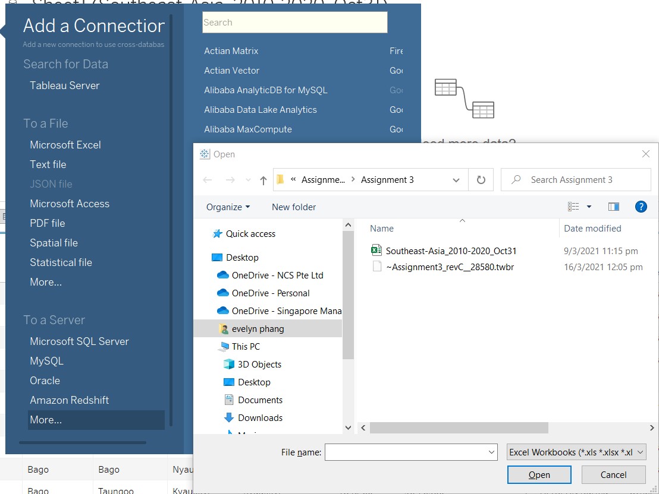
Task: Choose Microsoft Excel connector
Action: click(x=65, y=145)
